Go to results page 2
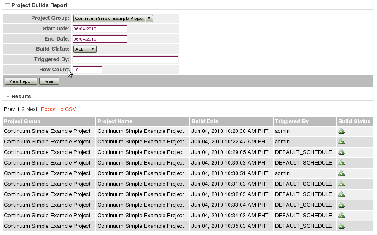 tap(23, 109)
